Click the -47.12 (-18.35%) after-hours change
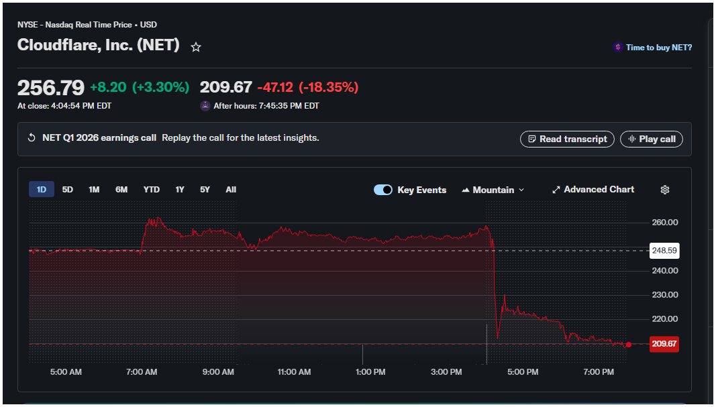 [308, 87]
